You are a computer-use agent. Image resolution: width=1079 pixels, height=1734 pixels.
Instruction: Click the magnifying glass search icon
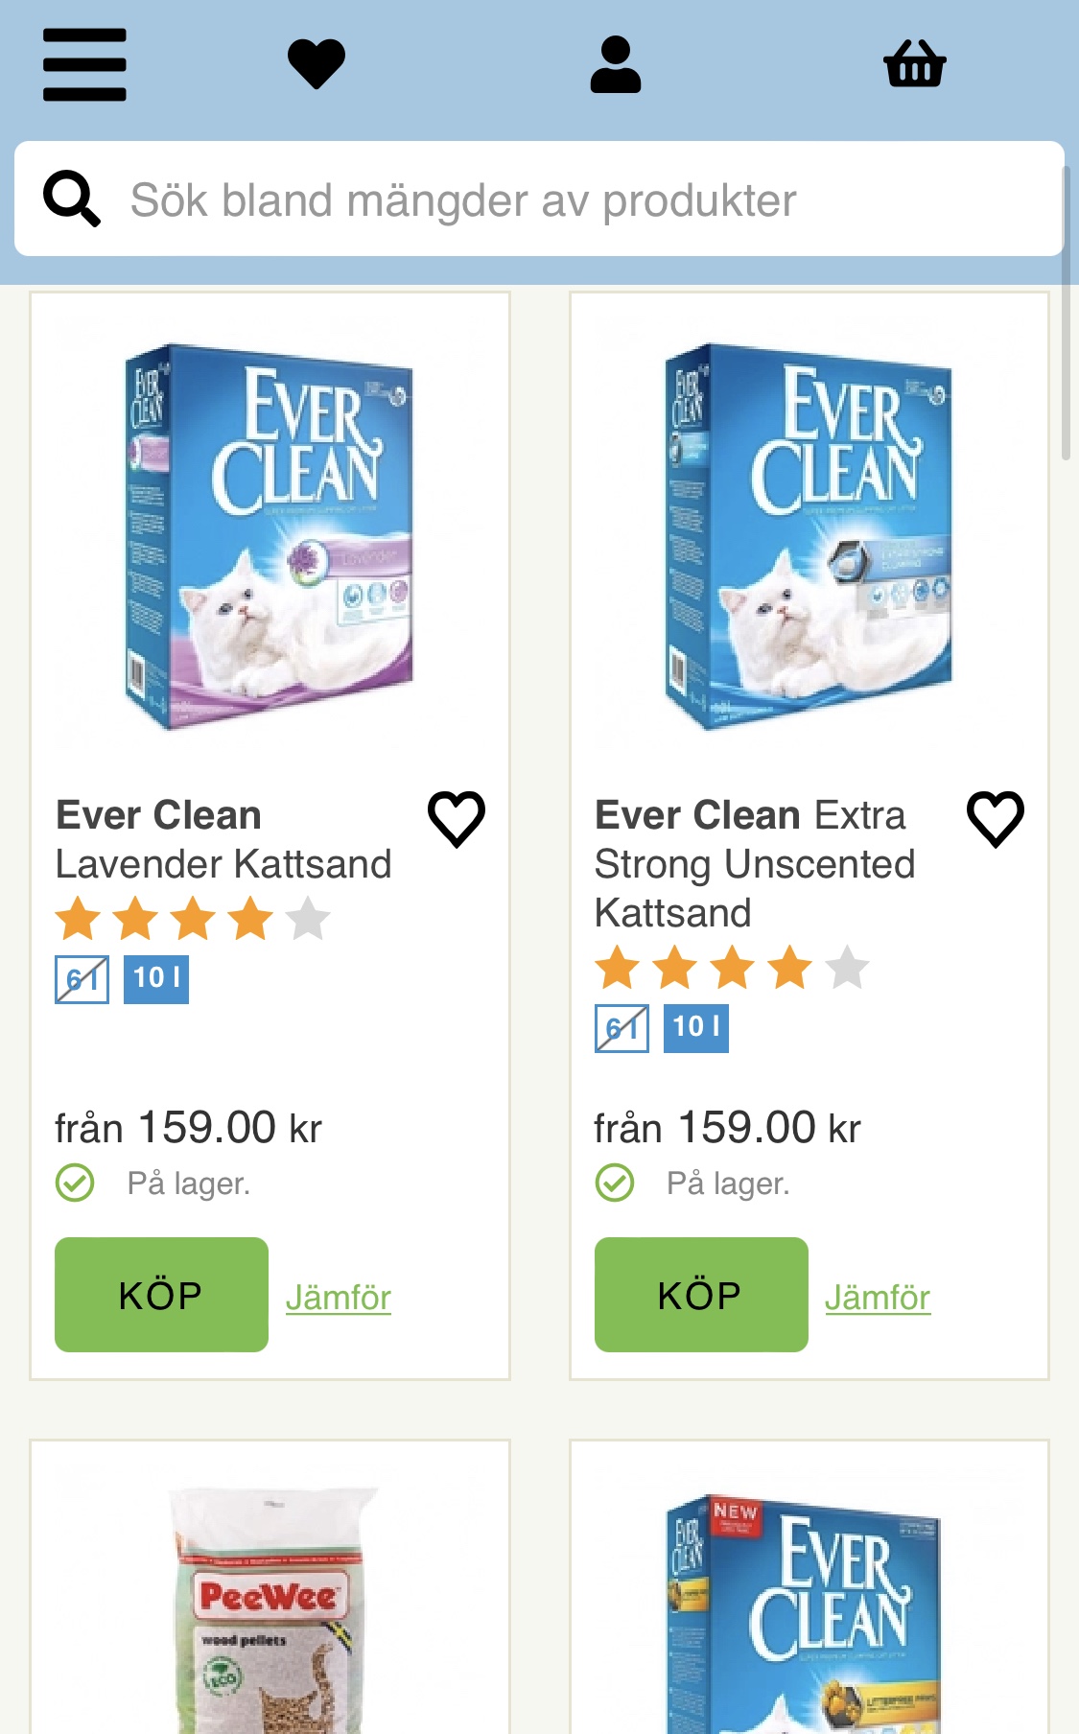click(x=72, y=199)
